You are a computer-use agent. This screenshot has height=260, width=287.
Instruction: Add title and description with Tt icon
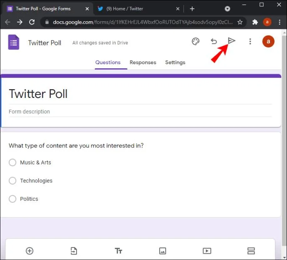(119, 251)
